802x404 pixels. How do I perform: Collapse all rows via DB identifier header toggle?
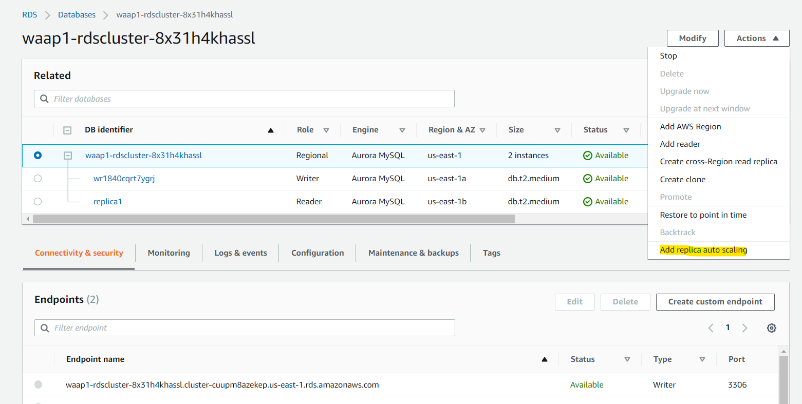coord(67,130)
